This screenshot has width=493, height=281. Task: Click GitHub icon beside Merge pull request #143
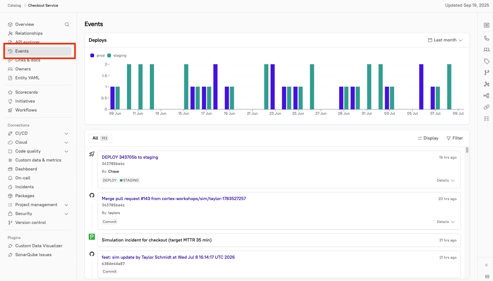(x=92, y=195)
